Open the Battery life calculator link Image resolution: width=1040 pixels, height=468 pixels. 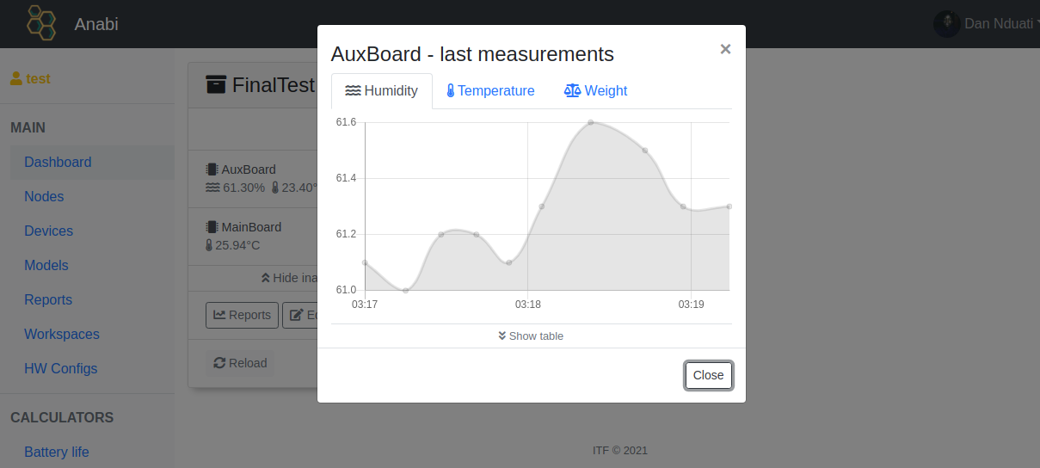(57, 452)
